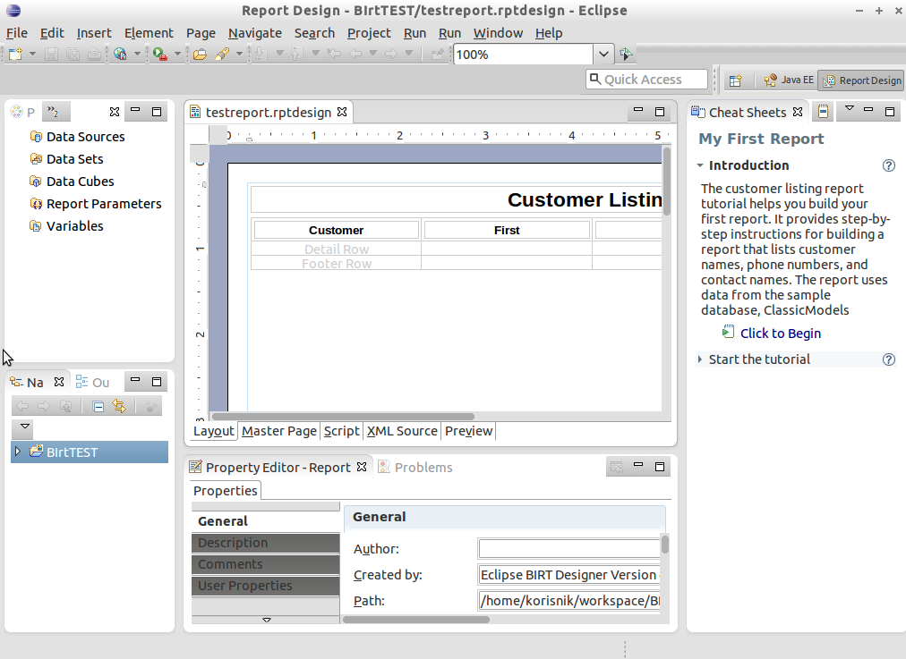
Task: Select the Data Cubes node icon
Action: pos(36,182)
